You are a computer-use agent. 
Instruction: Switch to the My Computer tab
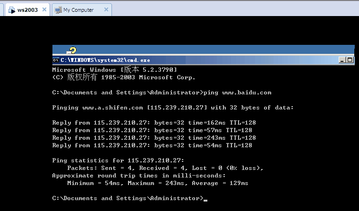click(x=82, y=10)
